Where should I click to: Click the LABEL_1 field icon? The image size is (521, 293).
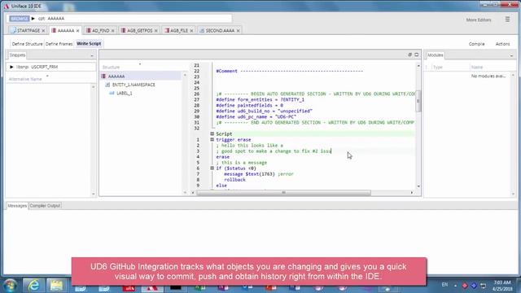(112, 94)
